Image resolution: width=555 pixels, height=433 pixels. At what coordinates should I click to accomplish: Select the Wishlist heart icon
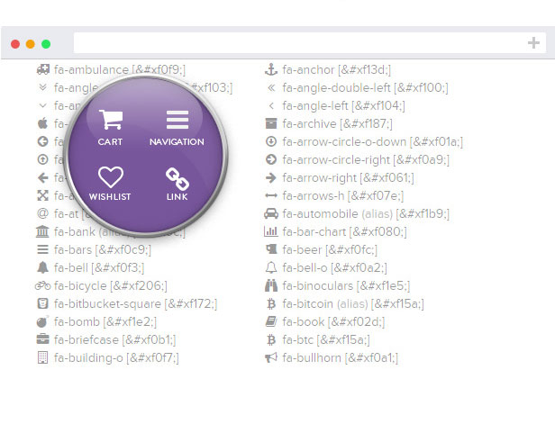click(110, 176)
